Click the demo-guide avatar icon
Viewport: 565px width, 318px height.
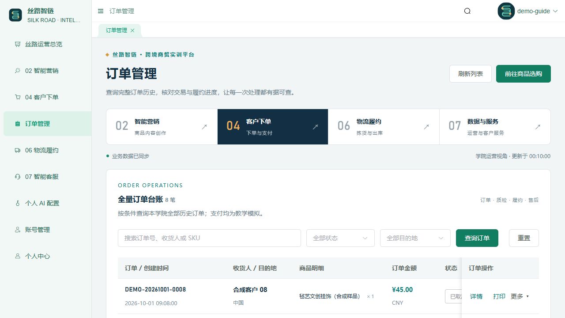(x=506, y=11)
